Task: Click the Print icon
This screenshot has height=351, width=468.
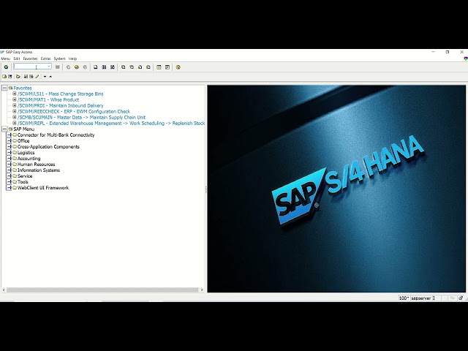Action: (x=96, y=67)
